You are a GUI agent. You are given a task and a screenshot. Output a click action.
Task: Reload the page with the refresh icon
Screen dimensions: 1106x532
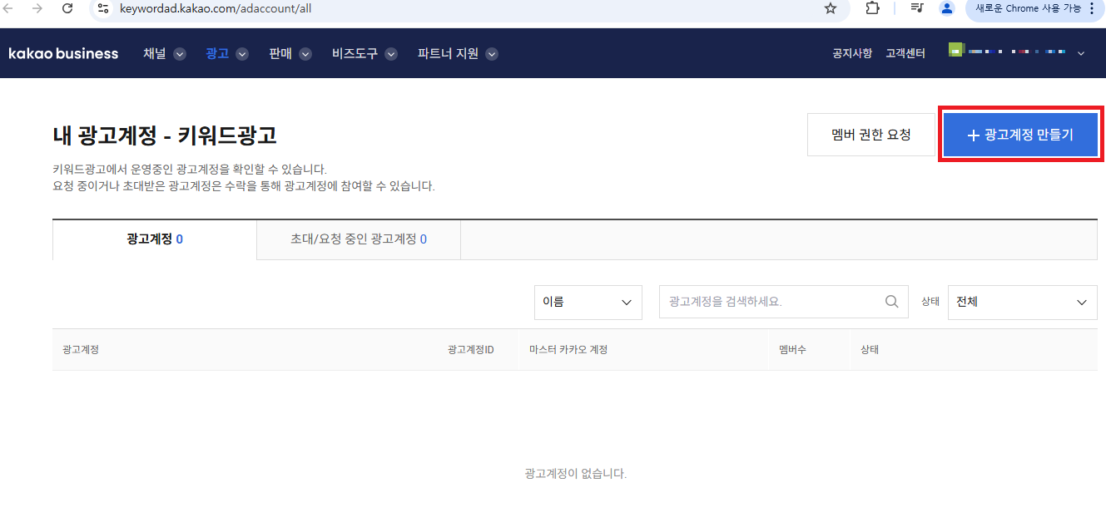coord(67,8)
